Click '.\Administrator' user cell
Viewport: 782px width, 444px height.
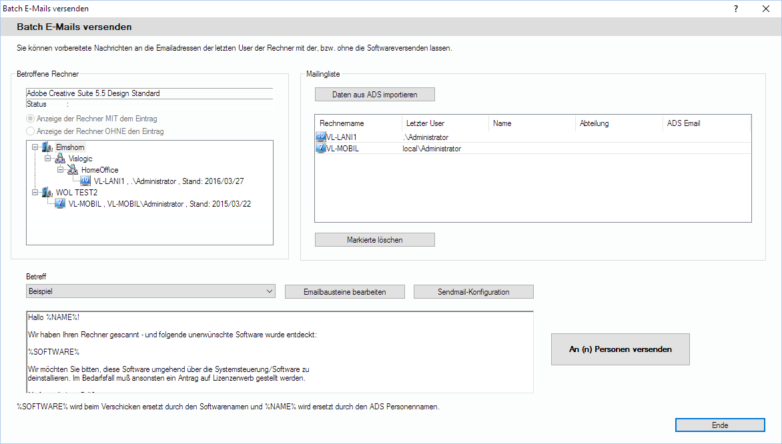(x=426, y=137)
